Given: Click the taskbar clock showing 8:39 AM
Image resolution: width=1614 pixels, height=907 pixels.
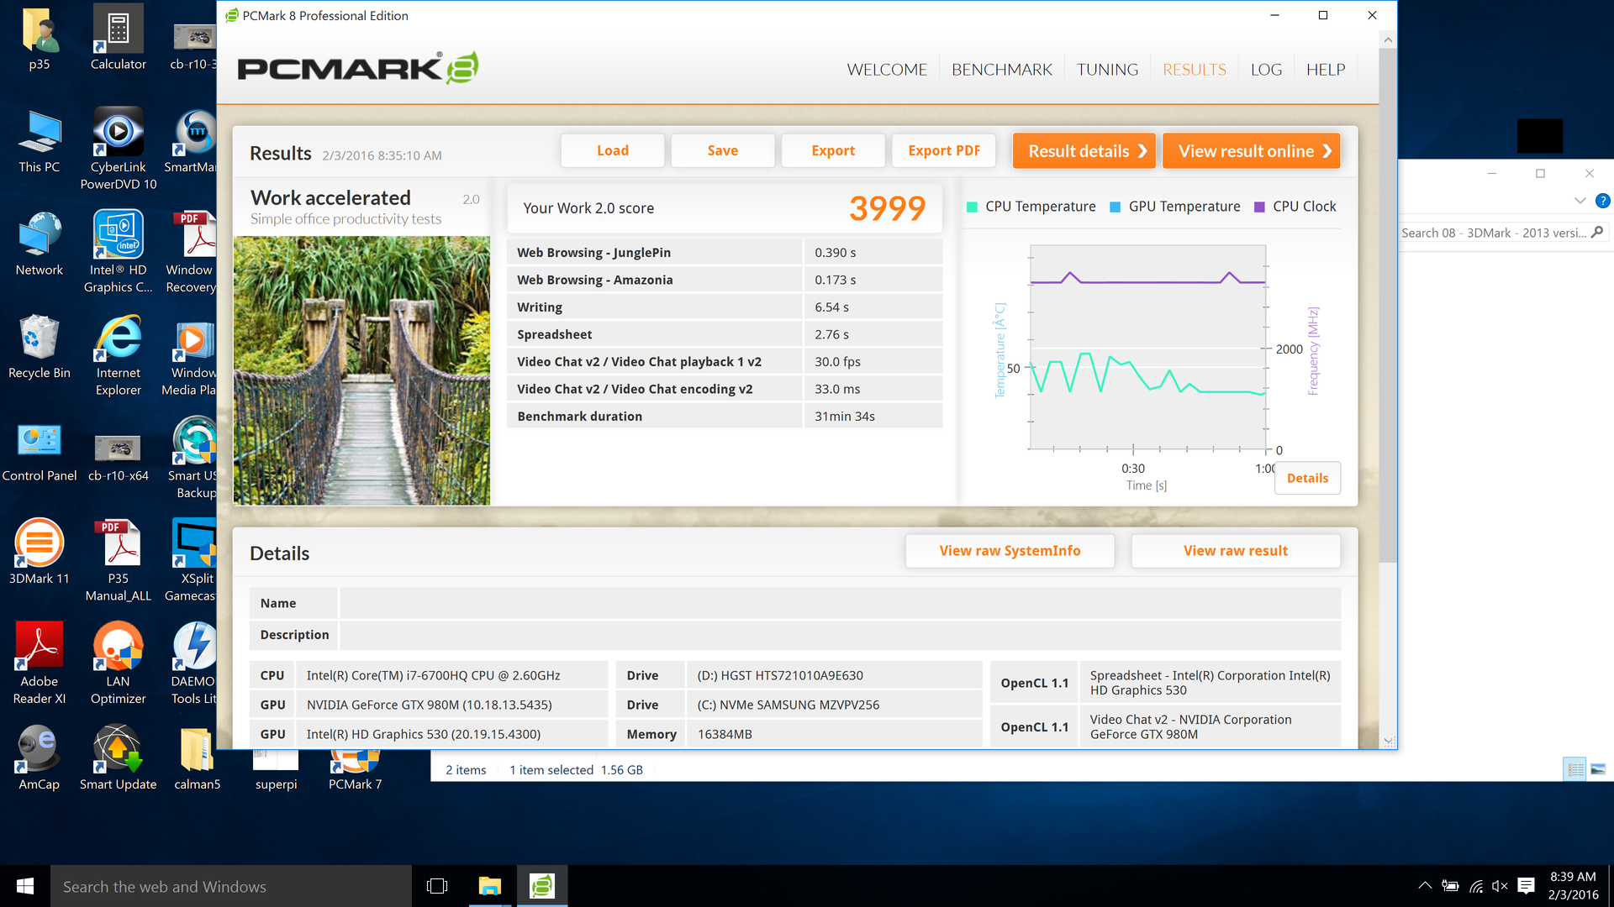Looking at the screenshot, I should (1573, 886).
